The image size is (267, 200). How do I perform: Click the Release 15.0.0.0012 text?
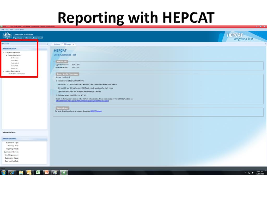(63, 77)
